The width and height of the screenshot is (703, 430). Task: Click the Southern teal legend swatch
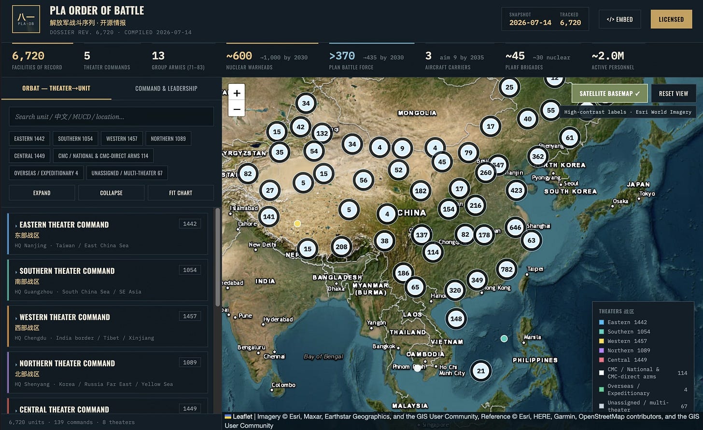pos(602,332)
